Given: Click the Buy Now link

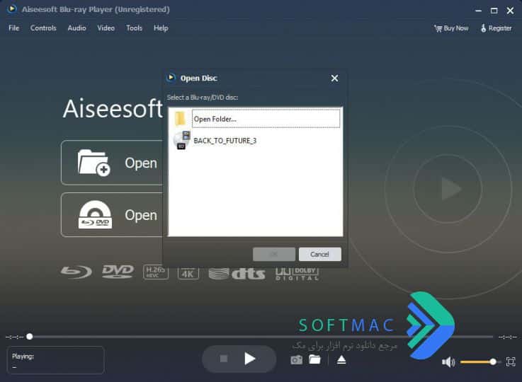Looking at the screenshot, I should coord(451,28).
